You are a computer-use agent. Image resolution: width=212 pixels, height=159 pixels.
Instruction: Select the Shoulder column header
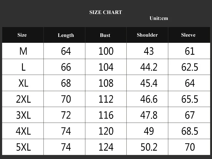coord(147,35)
